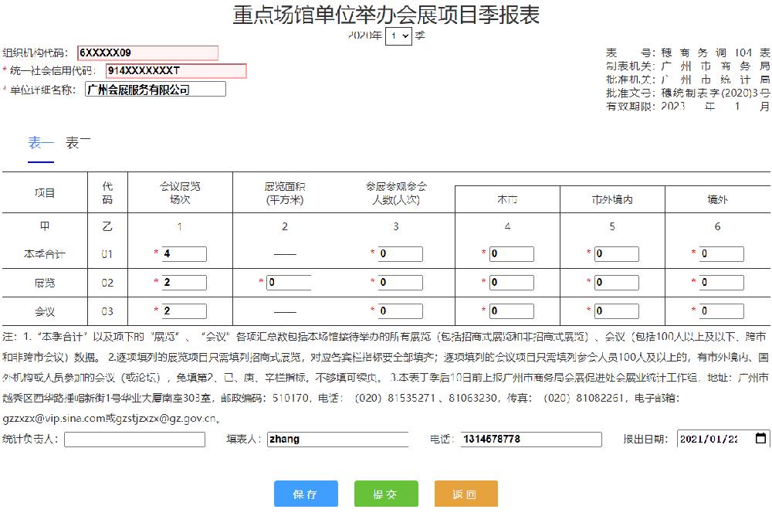Screen dimensions: 772x516
Task: Focus 会议 row 参展参观参会人数 input
Action: (x=400, y=311)
